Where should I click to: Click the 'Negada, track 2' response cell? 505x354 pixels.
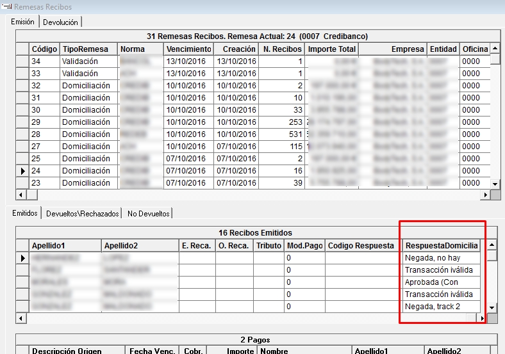point(441,307)
